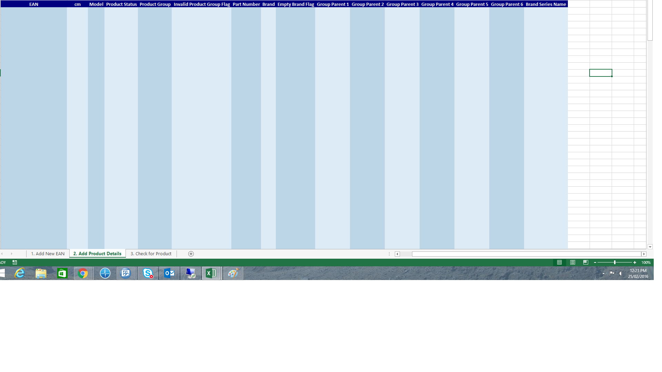Viewport: 662px width, 372px height.
Task: Click Zoom In on the zoom slider
Action: [x=635, y=262]
